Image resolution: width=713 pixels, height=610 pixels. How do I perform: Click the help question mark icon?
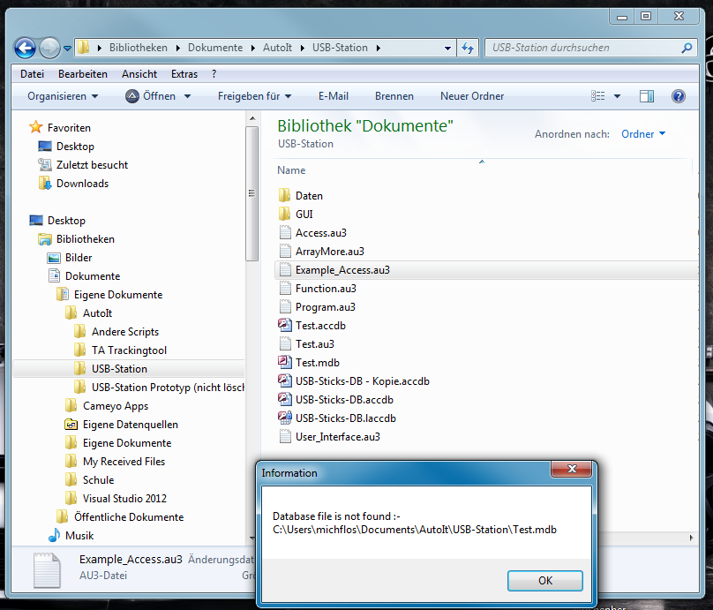(x=679, y=96)
